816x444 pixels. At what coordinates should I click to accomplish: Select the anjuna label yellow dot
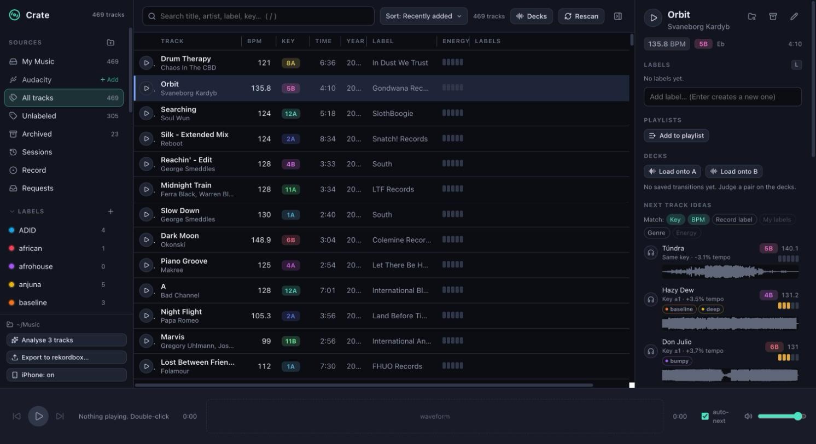(11, 284)
